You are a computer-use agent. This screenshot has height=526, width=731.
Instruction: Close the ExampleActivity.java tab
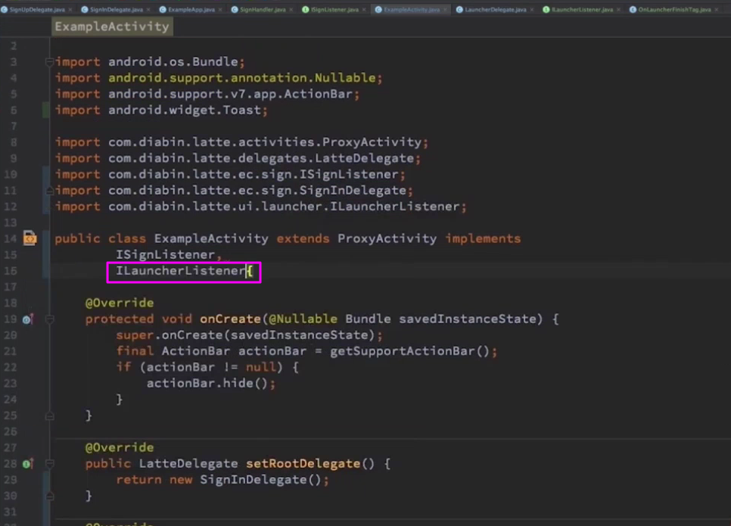click(x=445, y=10)
